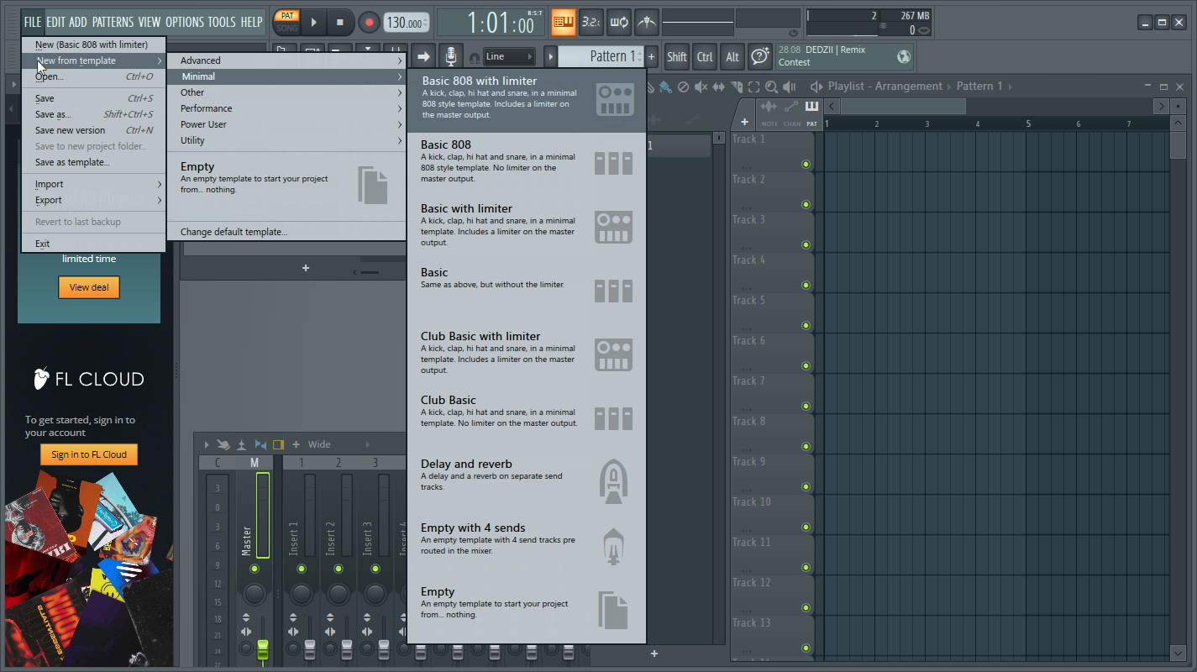Open the help question-mark hint icon

coord(760,56)
